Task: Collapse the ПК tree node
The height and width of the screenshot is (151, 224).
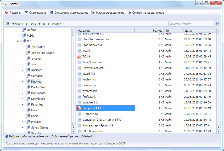Action: pyautogui.click(x=18, y=41)
